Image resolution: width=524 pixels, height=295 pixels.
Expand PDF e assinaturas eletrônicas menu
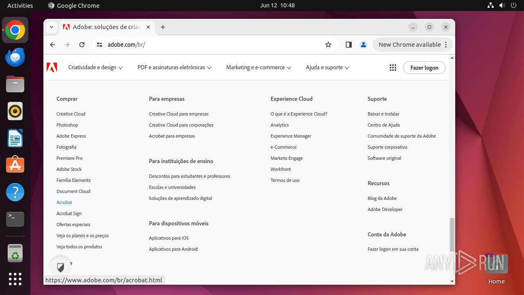(x=174, y=68)
